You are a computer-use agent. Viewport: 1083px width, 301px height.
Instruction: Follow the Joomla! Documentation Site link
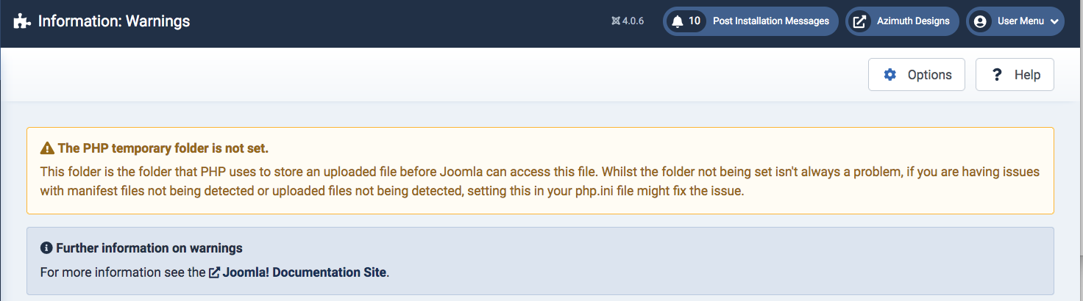tap(305, 272)
